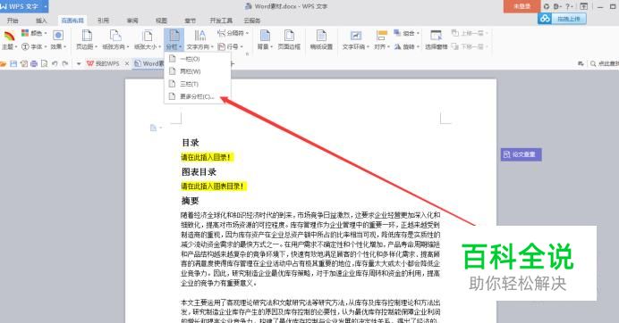
Task: Switch to the 视图 ribbon tab
Action: 161,21
